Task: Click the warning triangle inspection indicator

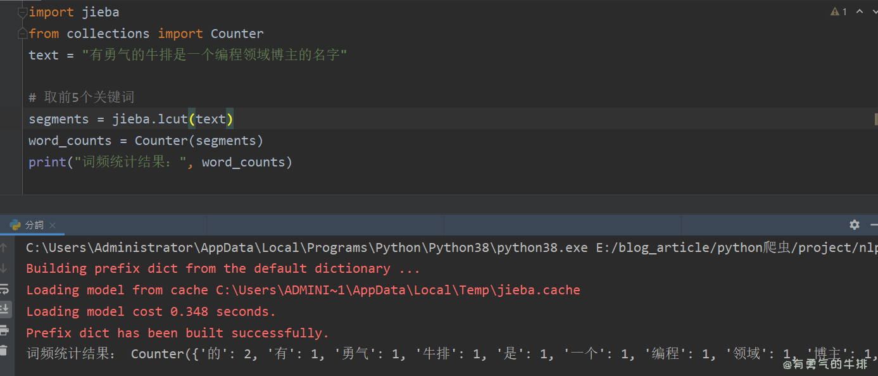Action: (x=834, y=12)
